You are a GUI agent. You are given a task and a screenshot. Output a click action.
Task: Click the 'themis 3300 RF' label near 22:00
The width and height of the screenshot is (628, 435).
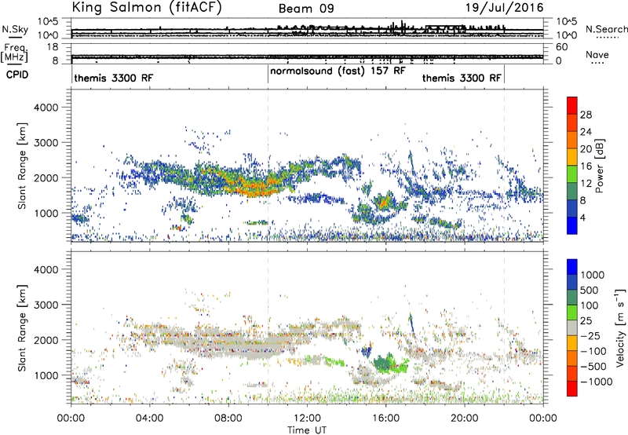[x=462, y=78]
